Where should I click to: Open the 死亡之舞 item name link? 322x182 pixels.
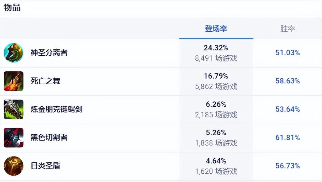tap(45, 81)
